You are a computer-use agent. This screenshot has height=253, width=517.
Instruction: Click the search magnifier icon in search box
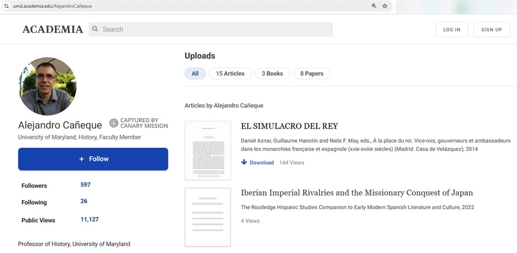(x=95, y=29)
